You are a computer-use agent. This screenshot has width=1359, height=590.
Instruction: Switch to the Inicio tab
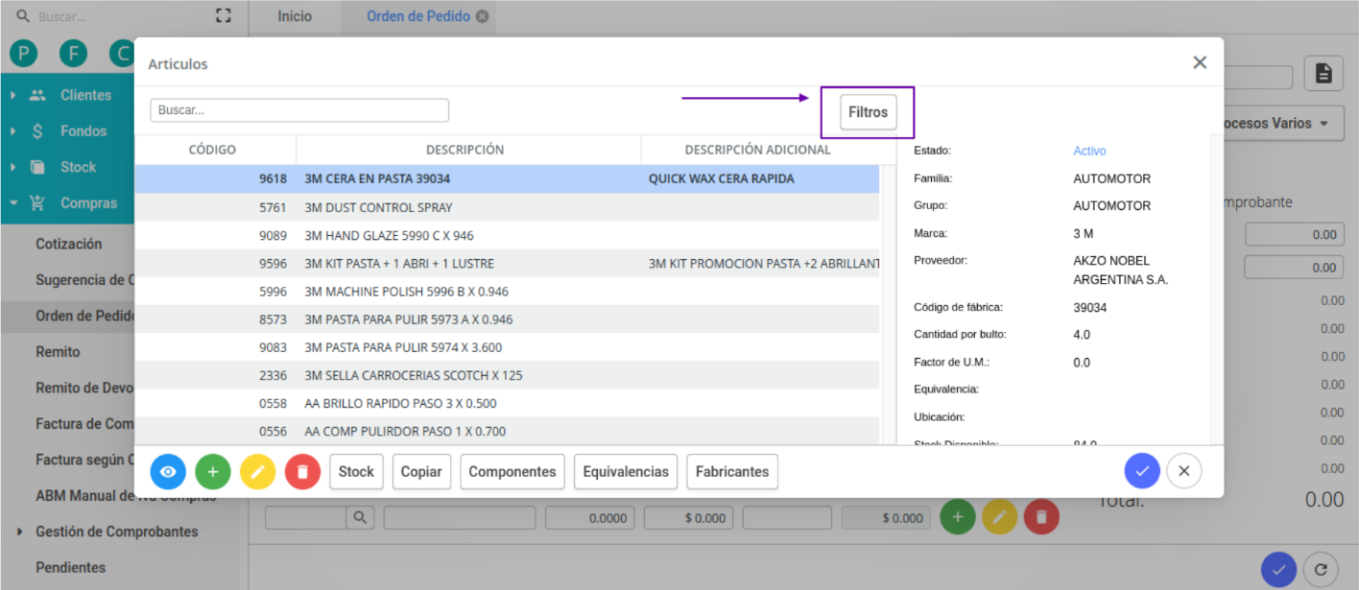click(x=295, y=16)
